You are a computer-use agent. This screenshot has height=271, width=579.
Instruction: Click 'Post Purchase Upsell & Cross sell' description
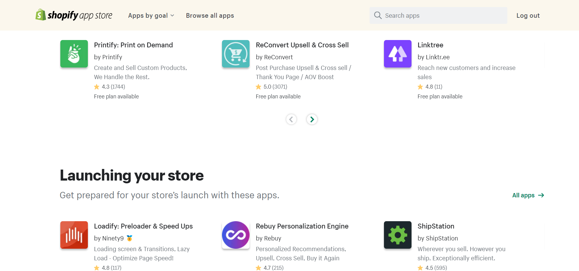click(303, 72)
